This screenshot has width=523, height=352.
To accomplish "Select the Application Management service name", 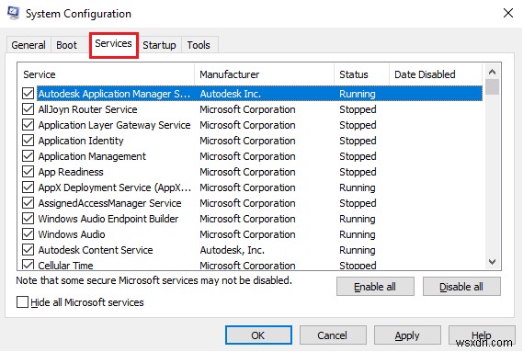I will point(92,156).
